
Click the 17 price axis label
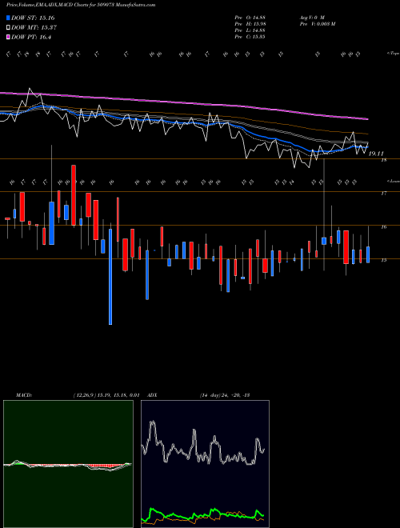[384, 194]
